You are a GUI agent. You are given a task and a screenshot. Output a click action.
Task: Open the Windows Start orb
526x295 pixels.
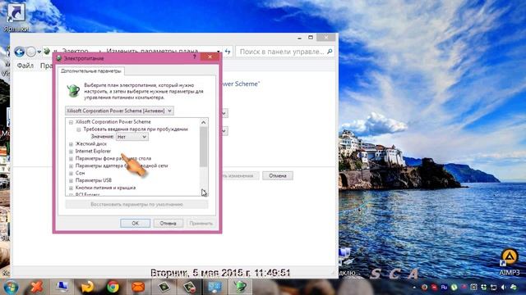tap(11, 288)
